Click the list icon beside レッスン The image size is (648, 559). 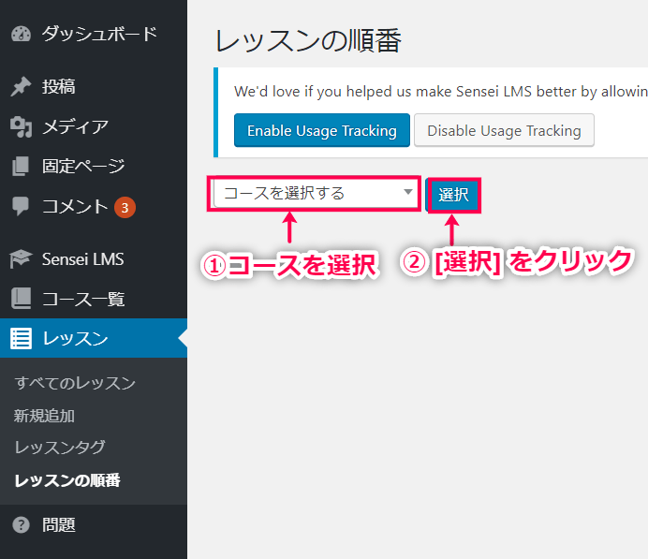click(21, 339)
